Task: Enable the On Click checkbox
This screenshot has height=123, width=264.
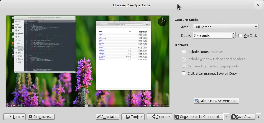Action: pyautogui.click(x=240, y=35)
